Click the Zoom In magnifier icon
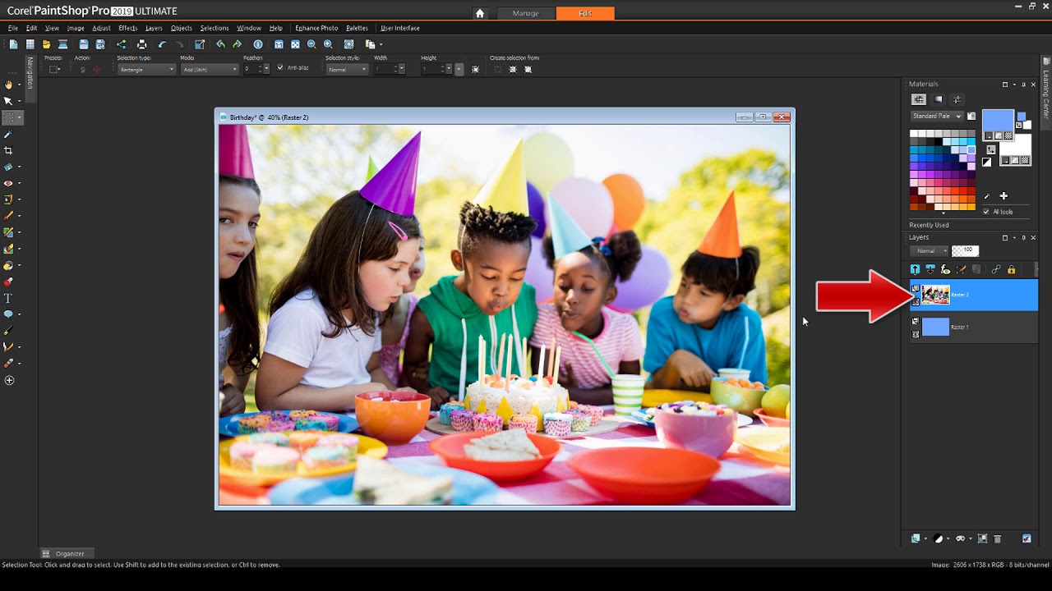Screen dimensions: 1052x591 328,44
